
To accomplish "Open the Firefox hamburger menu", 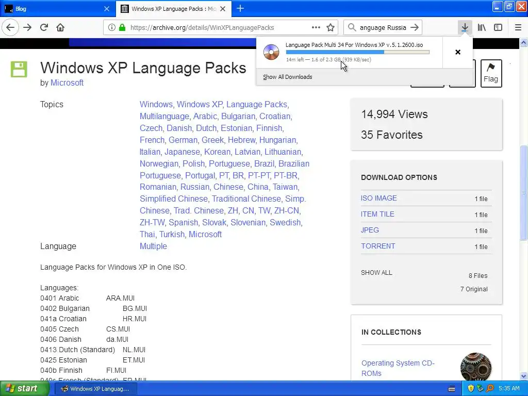I will tap(518, 28).
